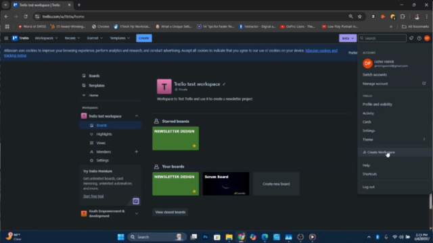Open Help in account menu

pos(366,165)
